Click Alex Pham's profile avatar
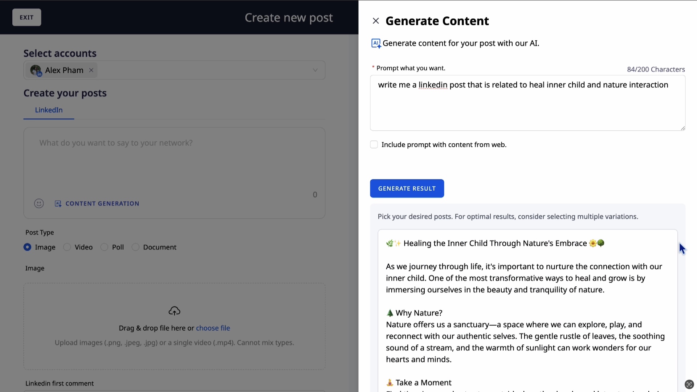697x392 pixels. [36, 70]
